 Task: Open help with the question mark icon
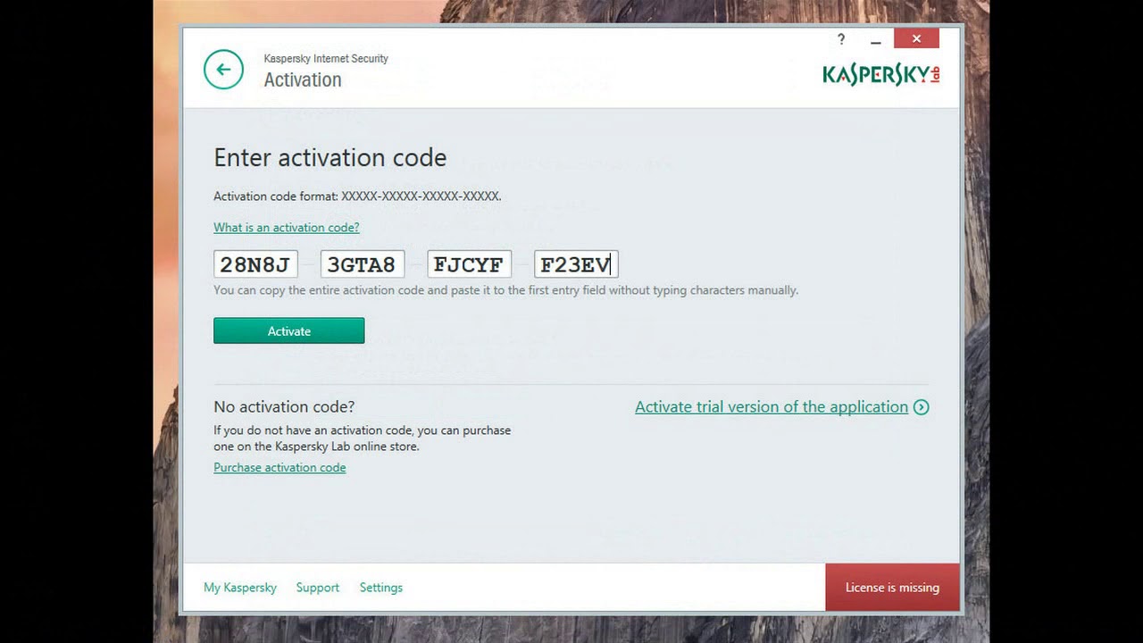click(x=841, y=39)
